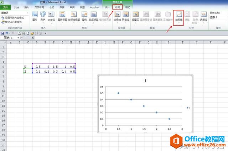Open the 坐标轴 axes icon

click(x=117, y=14)
